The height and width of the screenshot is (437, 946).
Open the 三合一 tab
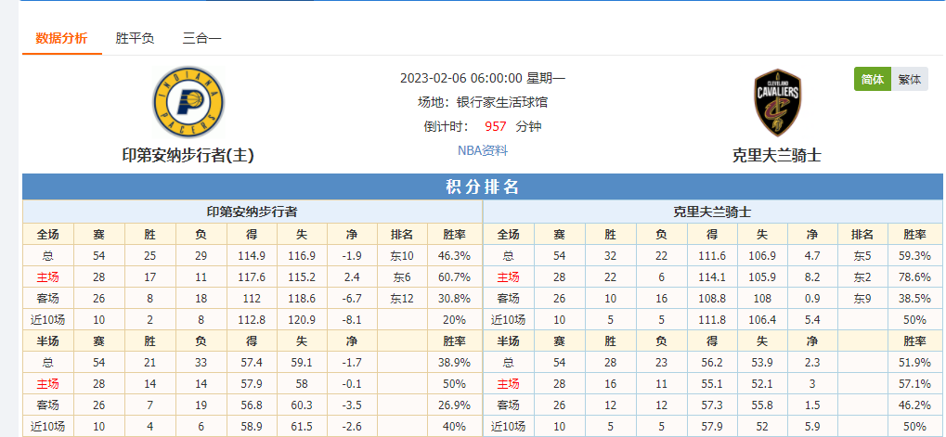tap(202, 39)
